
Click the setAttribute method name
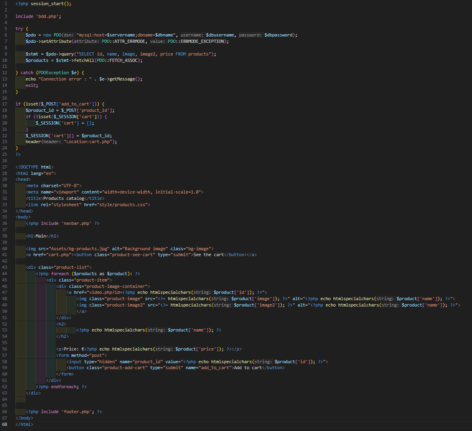(56, 41)
